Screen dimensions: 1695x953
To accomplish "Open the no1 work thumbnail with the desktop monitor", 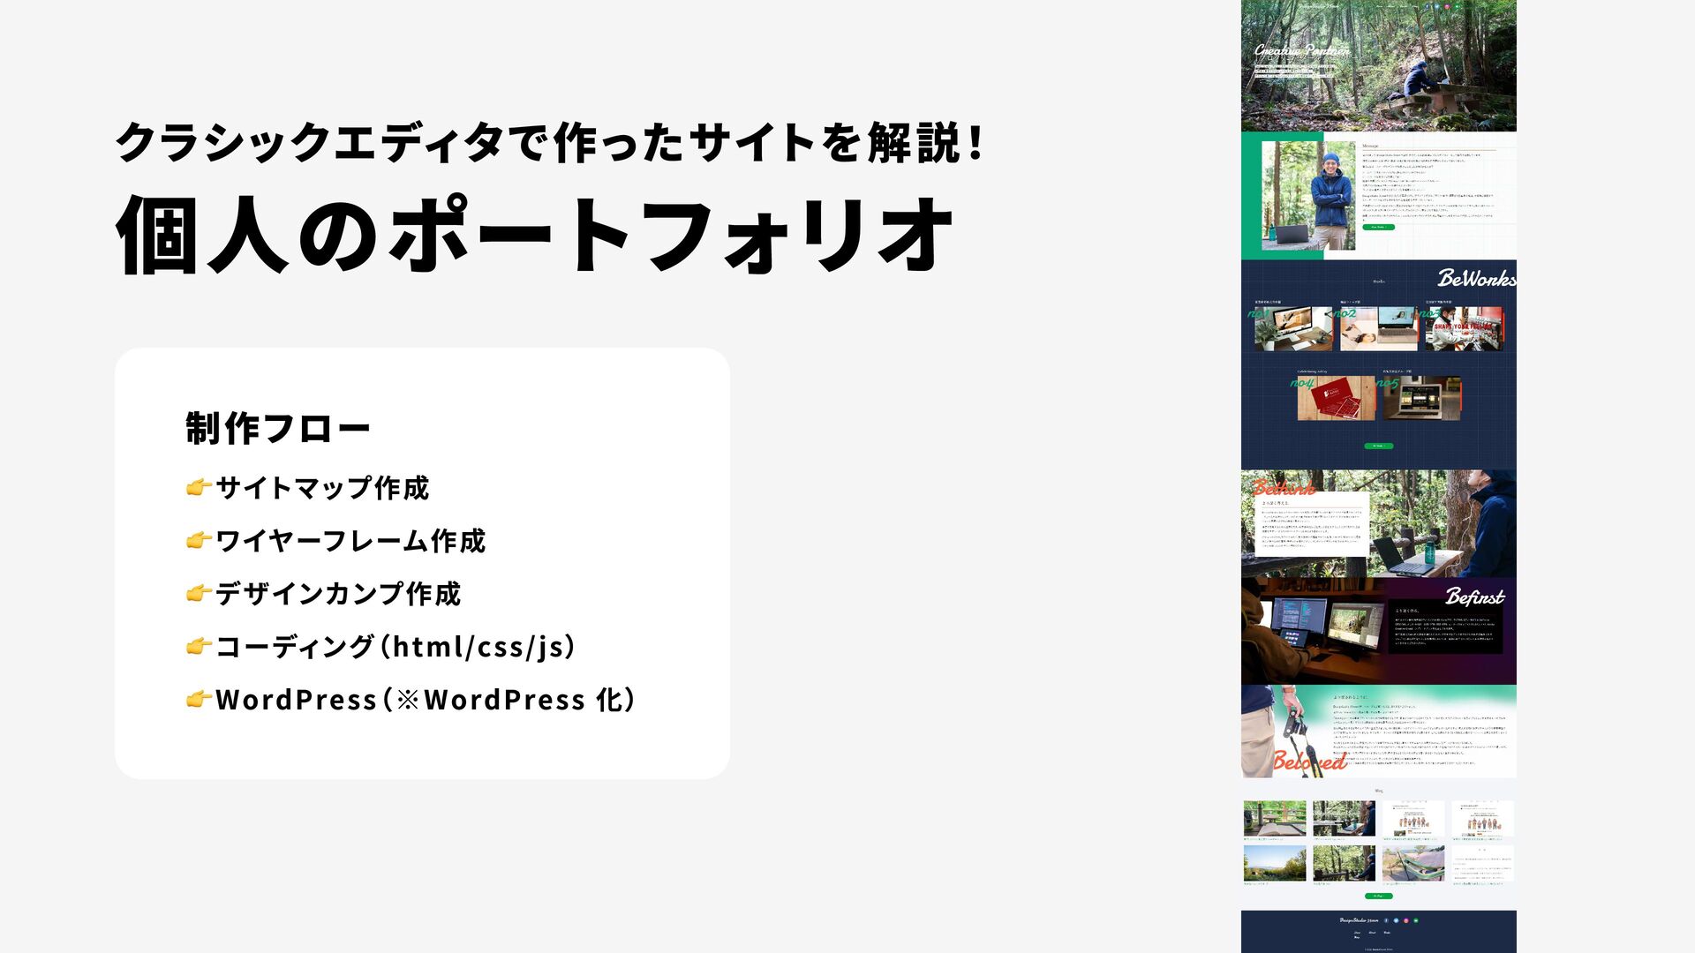I will (1293, 329).
